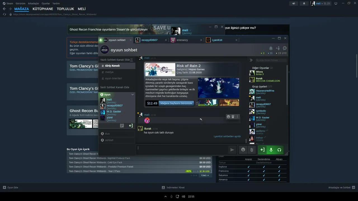This screenshot has height=201, width=358.
Task: Open the Risk of Rain 2 title link
Action: point(189,66)
